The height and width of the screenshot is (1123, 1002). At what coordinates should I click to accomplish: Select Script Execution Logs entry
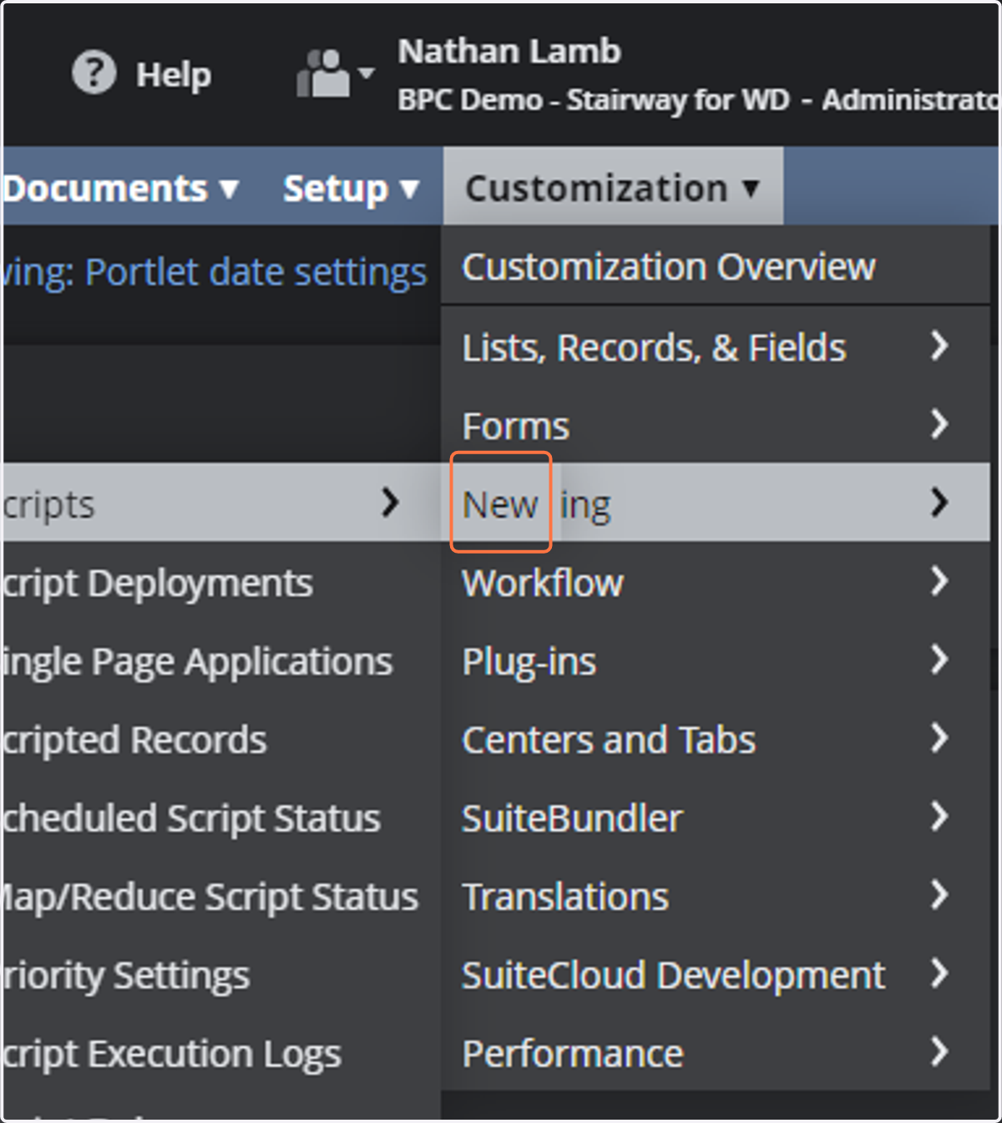tap(222, 1053)
